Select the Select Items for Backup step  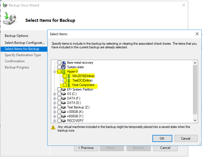click(24, 49)
